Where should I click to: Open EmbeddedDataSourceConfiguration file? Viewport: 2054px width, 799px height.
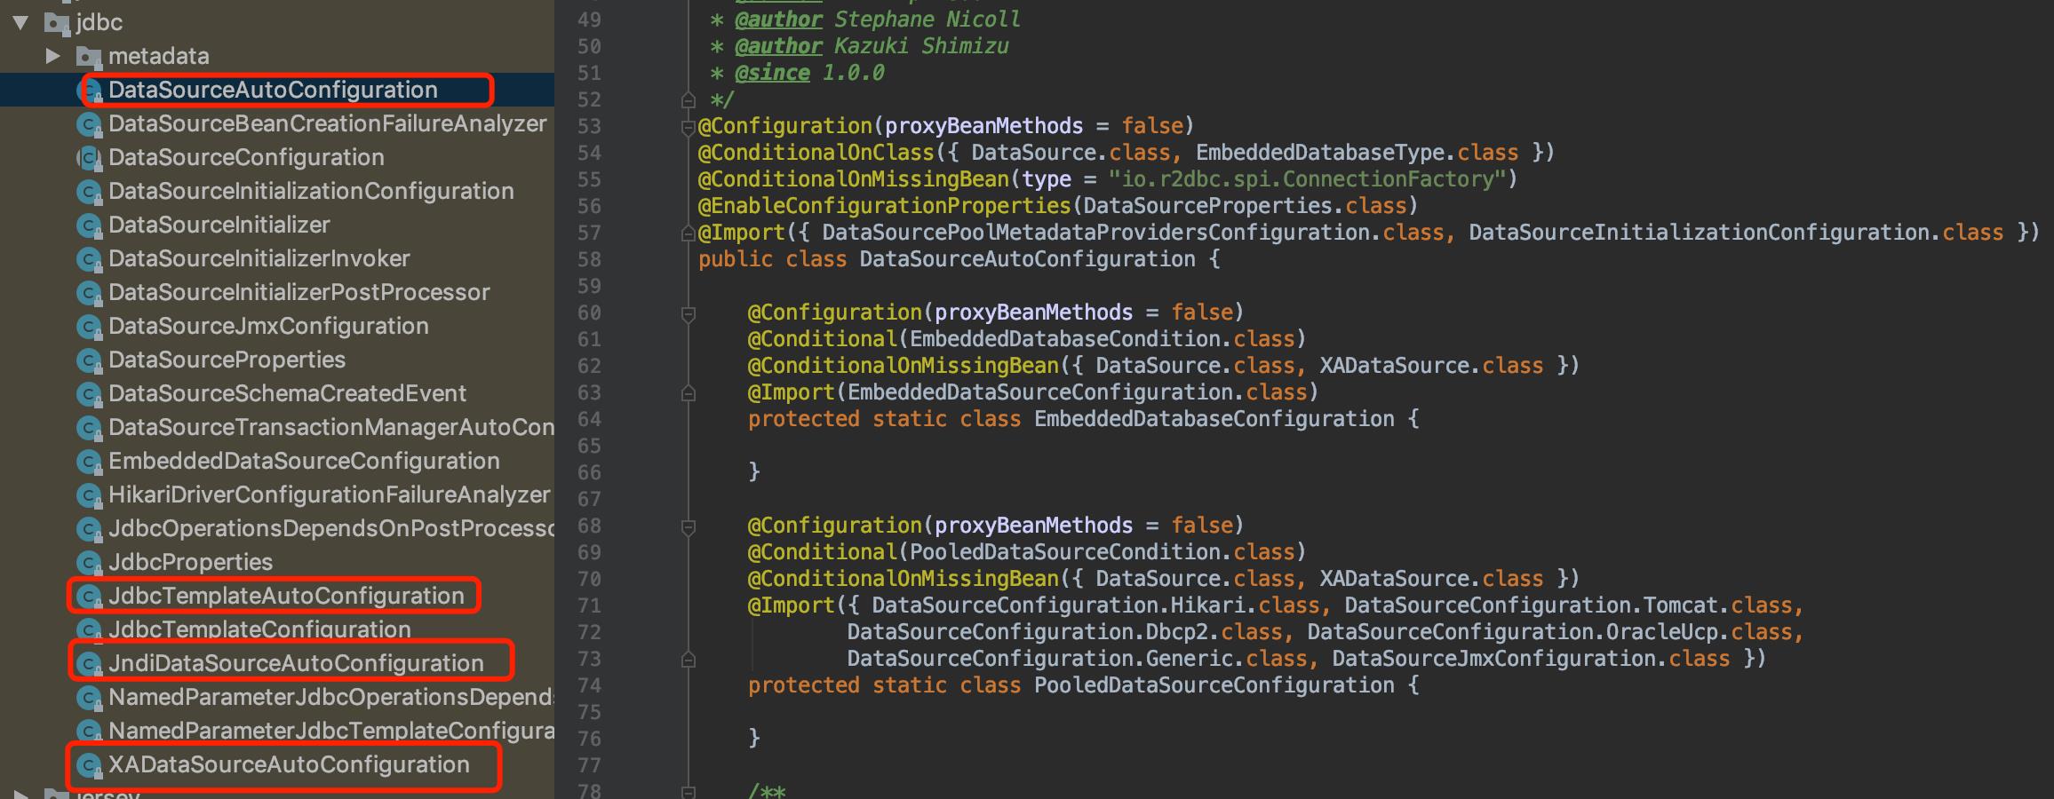pyautogui.click(x=304, y=461)
